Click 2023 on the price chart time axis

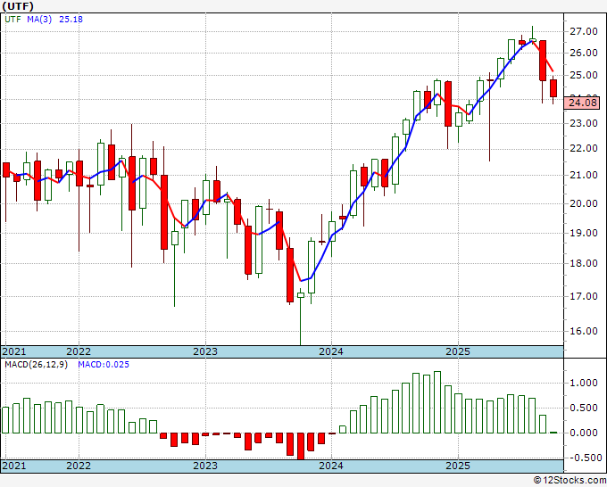tap(205, 351)
